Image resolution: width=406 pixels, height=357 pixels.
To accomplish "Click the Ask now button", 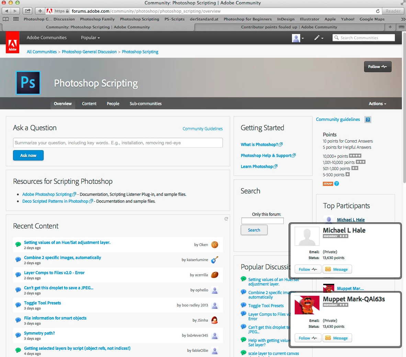I will 28,155.
